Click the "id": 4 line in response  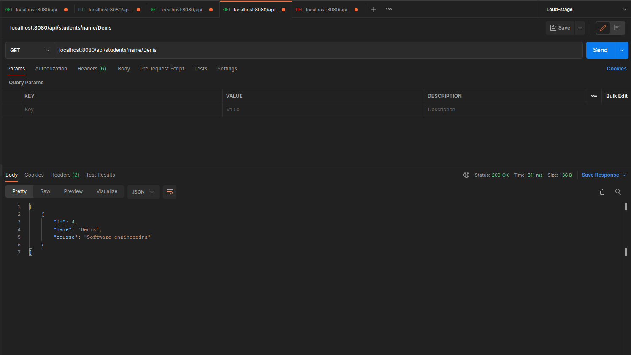(x=65, y=222)
